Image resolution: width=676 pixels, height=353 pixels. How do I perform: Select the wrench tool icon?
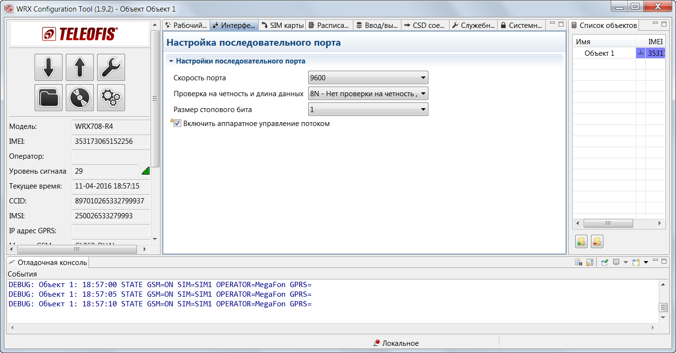coord(111,67)
